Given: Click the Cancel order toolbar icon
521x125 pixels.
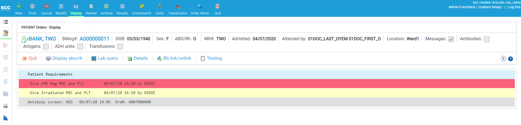Looking at the screenshot, I should pos(47,7).
